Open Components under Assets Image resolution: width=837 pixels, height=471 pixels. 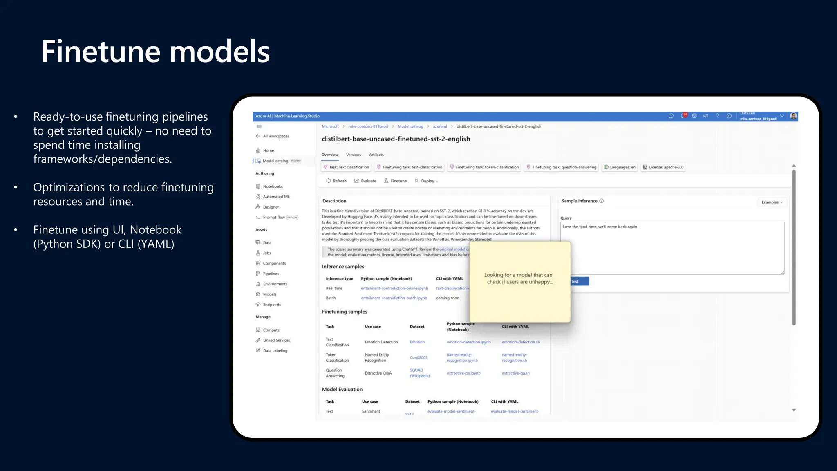tap(274, 263)
